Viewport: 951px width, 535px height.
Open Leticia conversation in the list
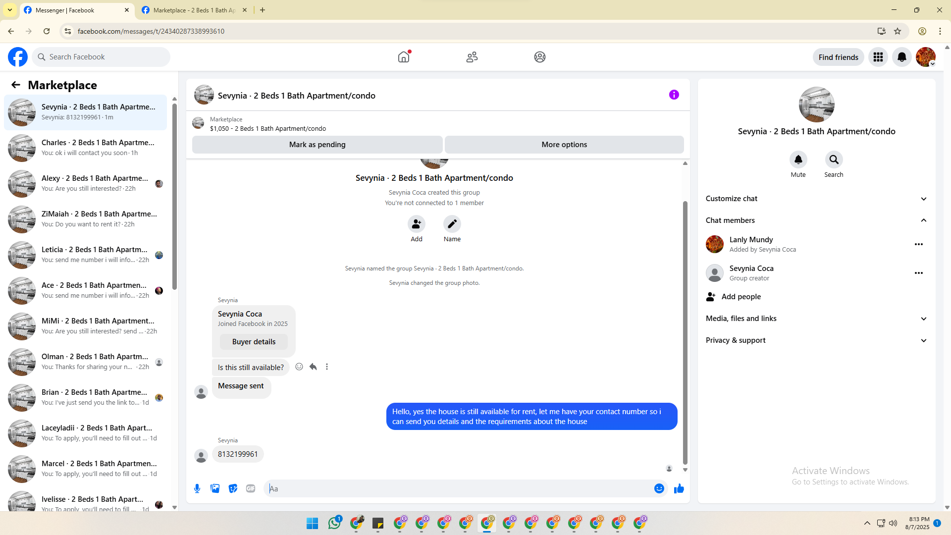click(86, 255)
